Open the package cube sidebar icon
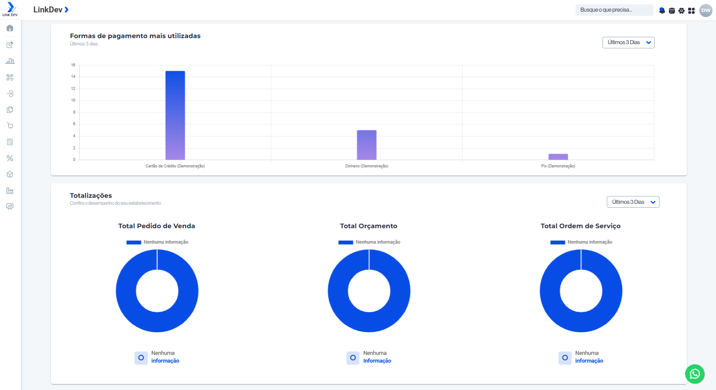The height and width of the screenshot is (390, 716). [9, 174]
